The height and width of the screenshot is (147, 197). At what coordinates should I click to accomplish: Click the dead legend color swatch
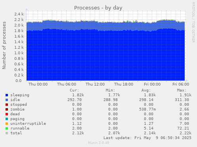tap(7, 114)
